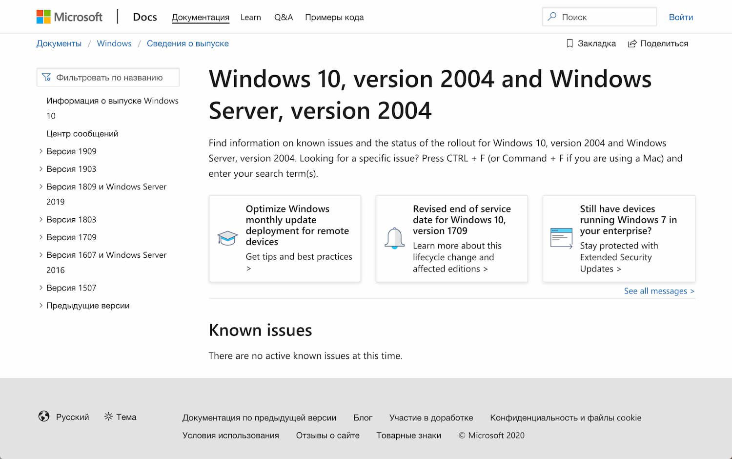Bookmark this page using Закладка
The width and height of the screenshot is (732, 459).
590,43
